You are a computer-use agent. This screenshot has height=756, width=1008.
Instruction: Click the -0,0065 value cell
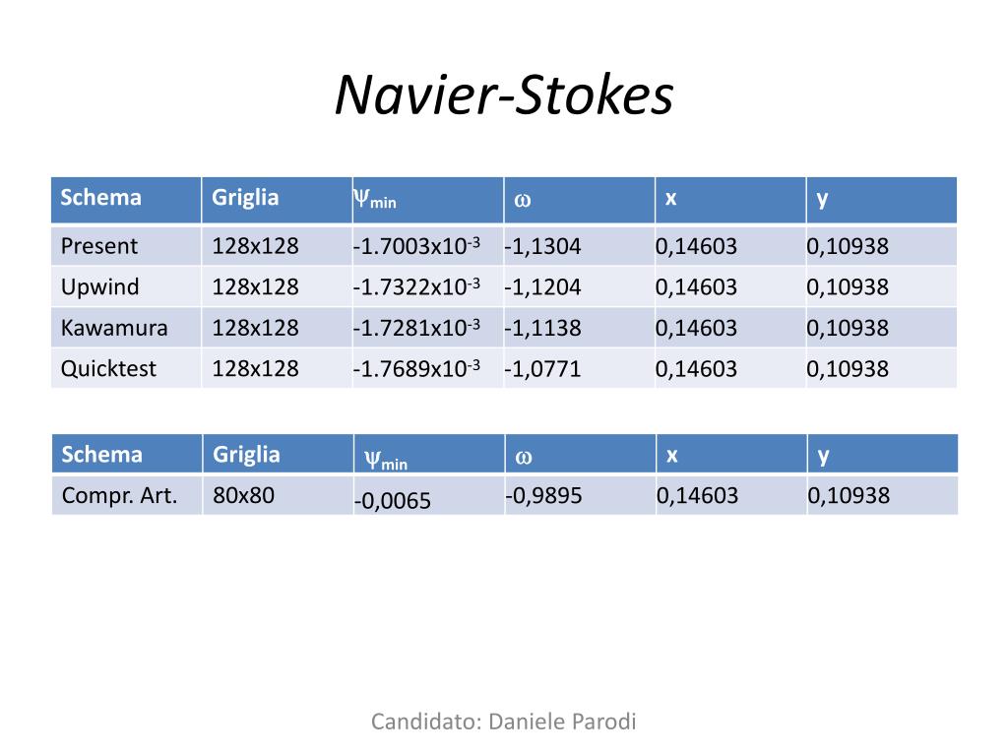[392, 501]
